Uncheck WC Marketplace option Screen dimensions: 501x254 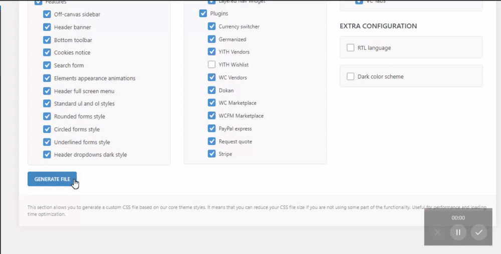(x=211, y=102)
